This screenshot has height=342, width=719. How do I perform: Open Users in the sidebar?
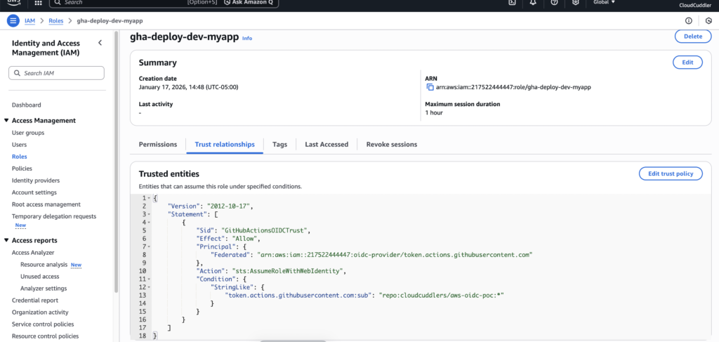pyautogui.click(x=19, y=145)
